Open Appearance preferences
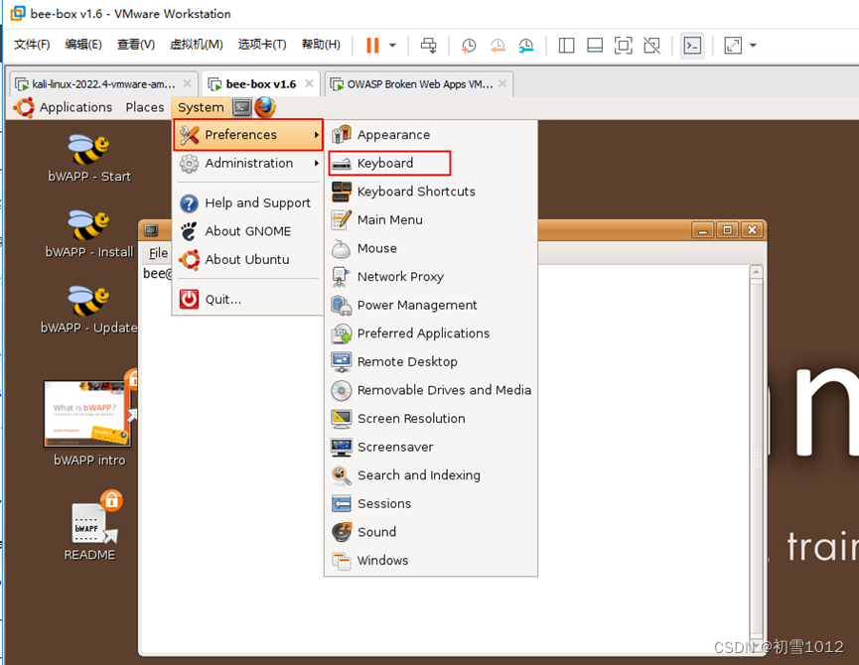859x665 pixels. click(431, 135)
